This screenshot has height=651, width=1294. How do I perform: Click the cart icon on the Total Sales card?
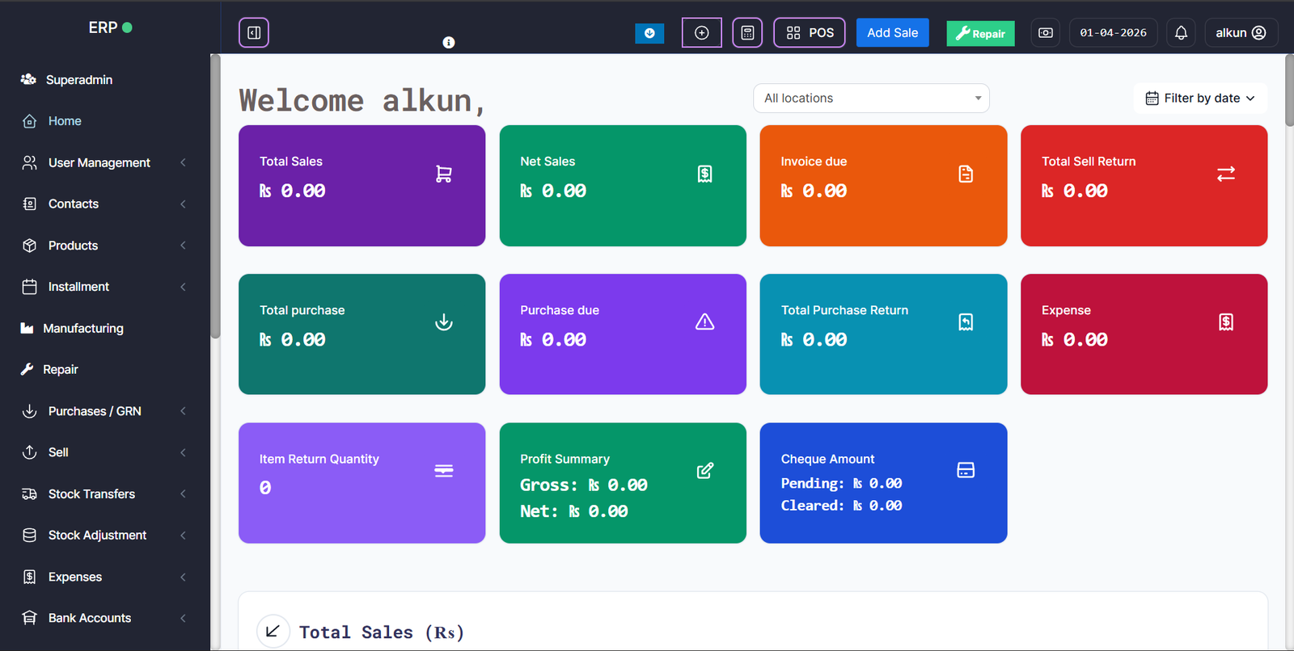tap(444, 174)
